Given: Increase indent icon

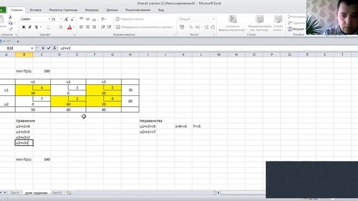Looking at the screenshot, I should click(x=110, y=27).
